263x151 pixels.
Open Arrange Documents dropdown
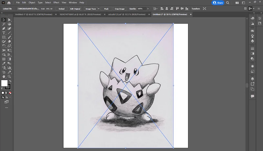(237, 3)
